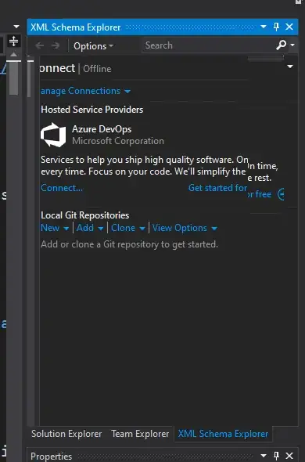Click the Local Git Repositories heading
Image resolution: width=305 pixels, height=462 pixels.
click(x=84, y=215)
